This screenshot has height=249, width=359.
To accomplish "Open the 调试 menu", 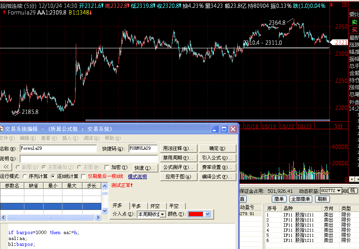I will coord(92,138).
